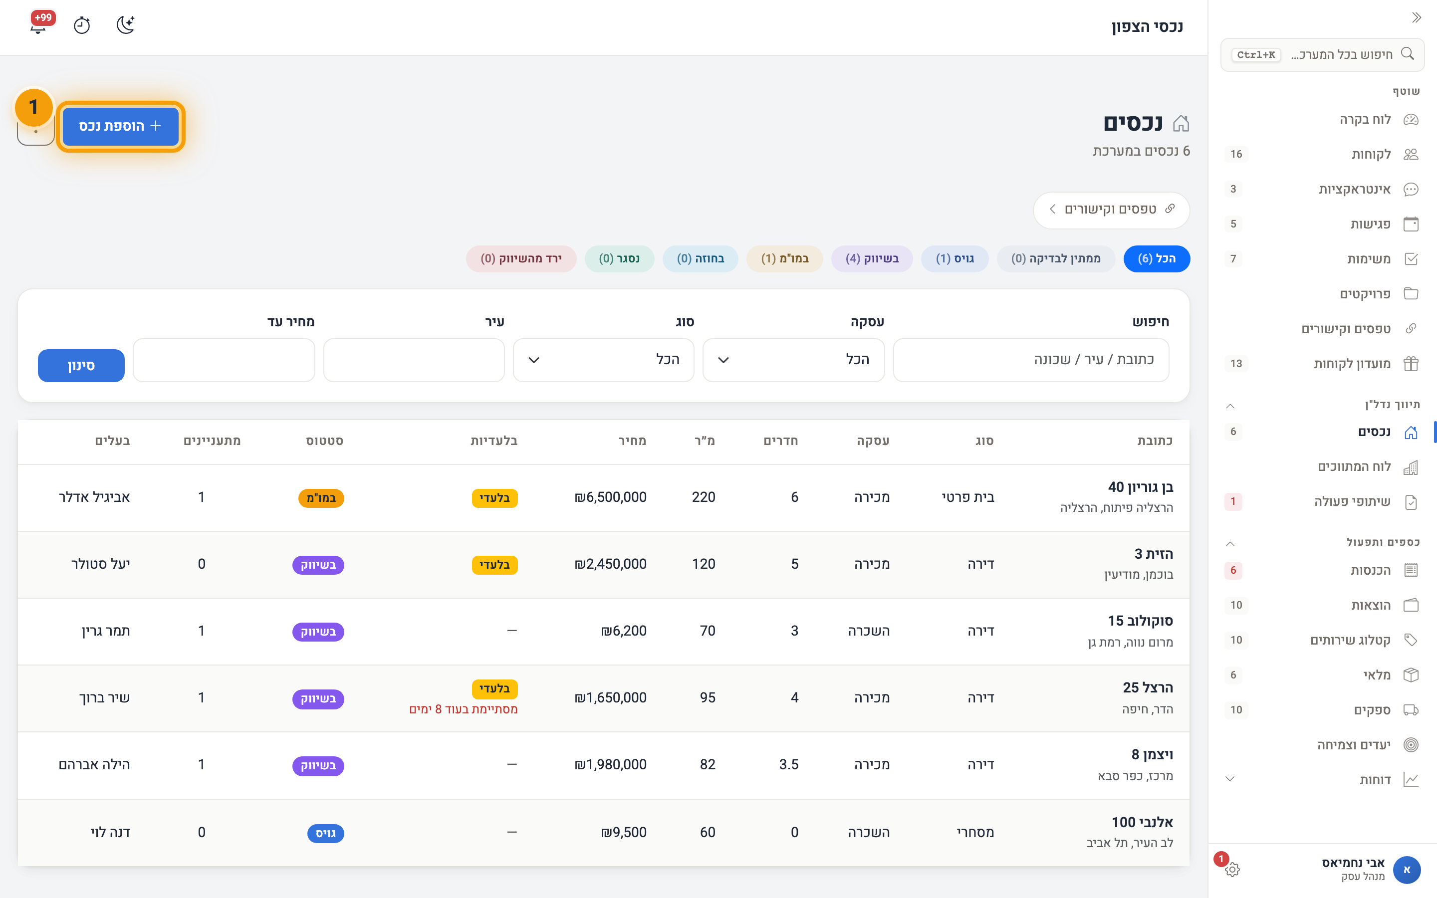Collapse the sidebar with double-chevron icon
Image resolution: width=1437 pixels, height=898 pixels.
click(x=1416, y=18)
